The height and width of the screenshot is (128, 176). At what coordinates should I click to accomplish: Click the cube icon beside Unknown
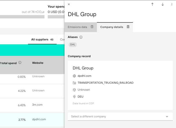point(74,90)
